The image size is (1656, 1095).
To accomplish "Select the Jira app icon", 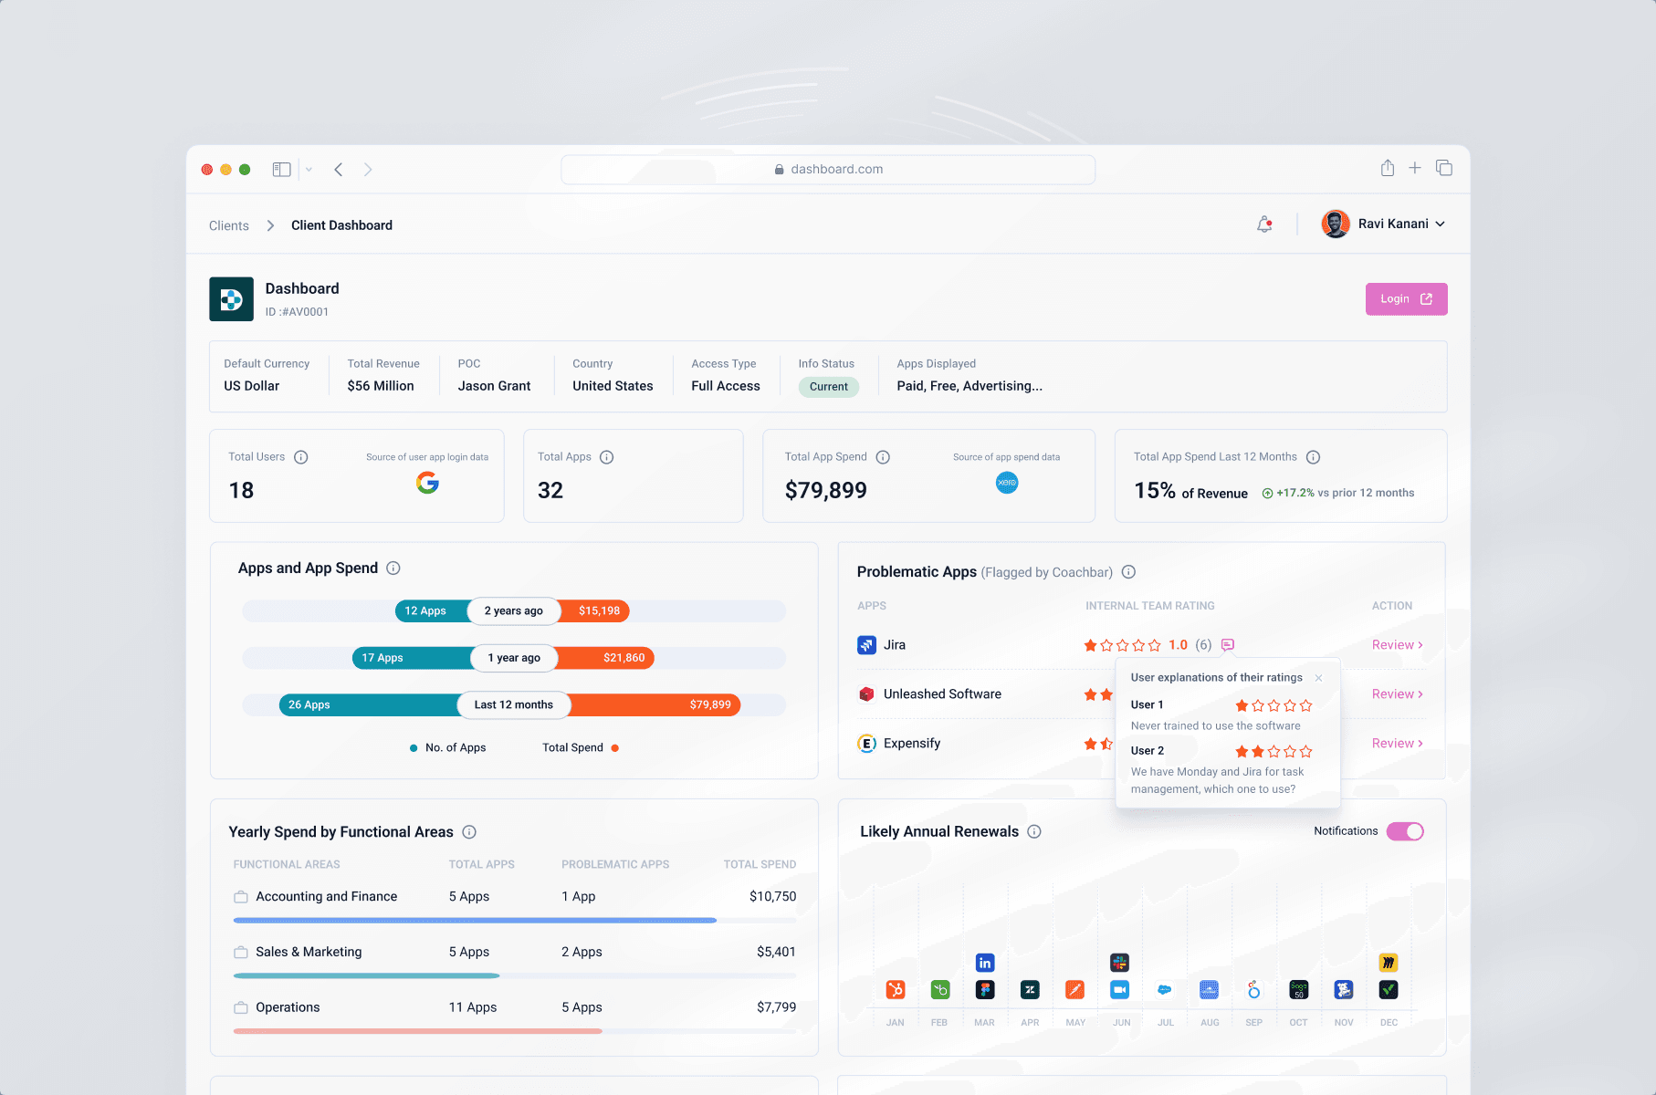I will [865, 644].
